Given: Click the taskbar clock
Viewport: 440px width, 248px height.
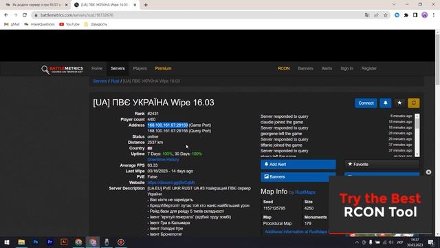Looking at the screenshot, I should click(415, 242).
